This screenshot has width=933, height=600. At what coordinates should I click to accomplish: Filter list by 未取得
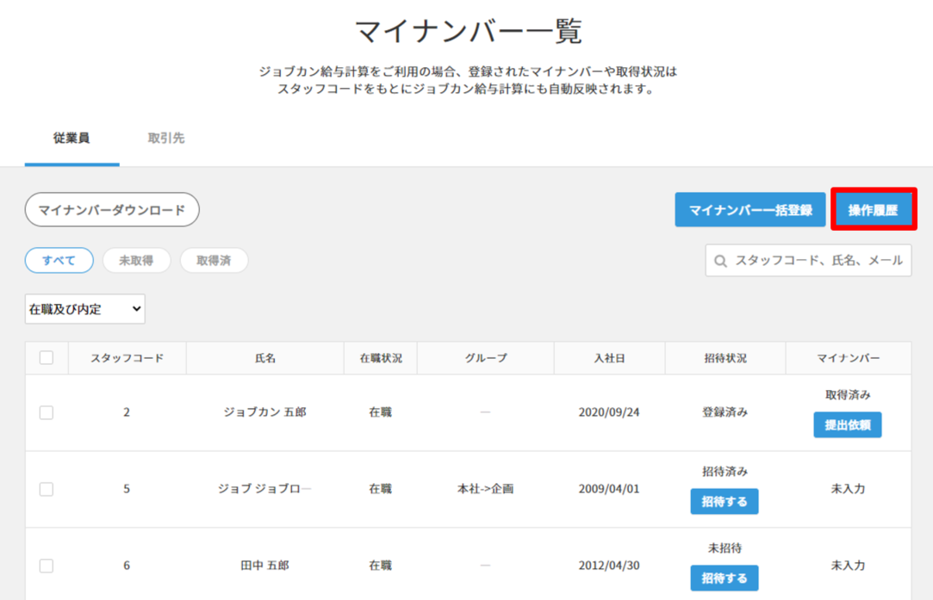136,261
